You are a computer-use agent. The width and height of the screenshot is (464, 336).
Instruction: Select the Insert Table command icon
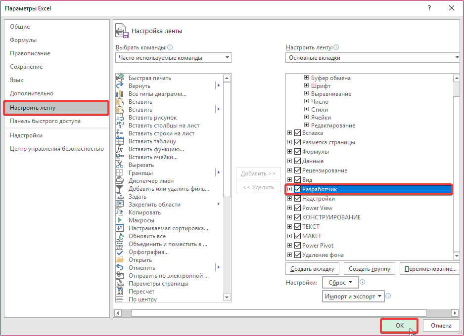120,141
